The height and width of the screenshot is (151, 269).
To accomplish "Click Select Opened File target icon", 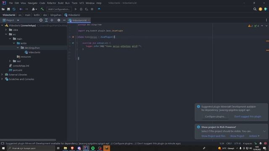I will pyautogui.click(x=41, y=20).
